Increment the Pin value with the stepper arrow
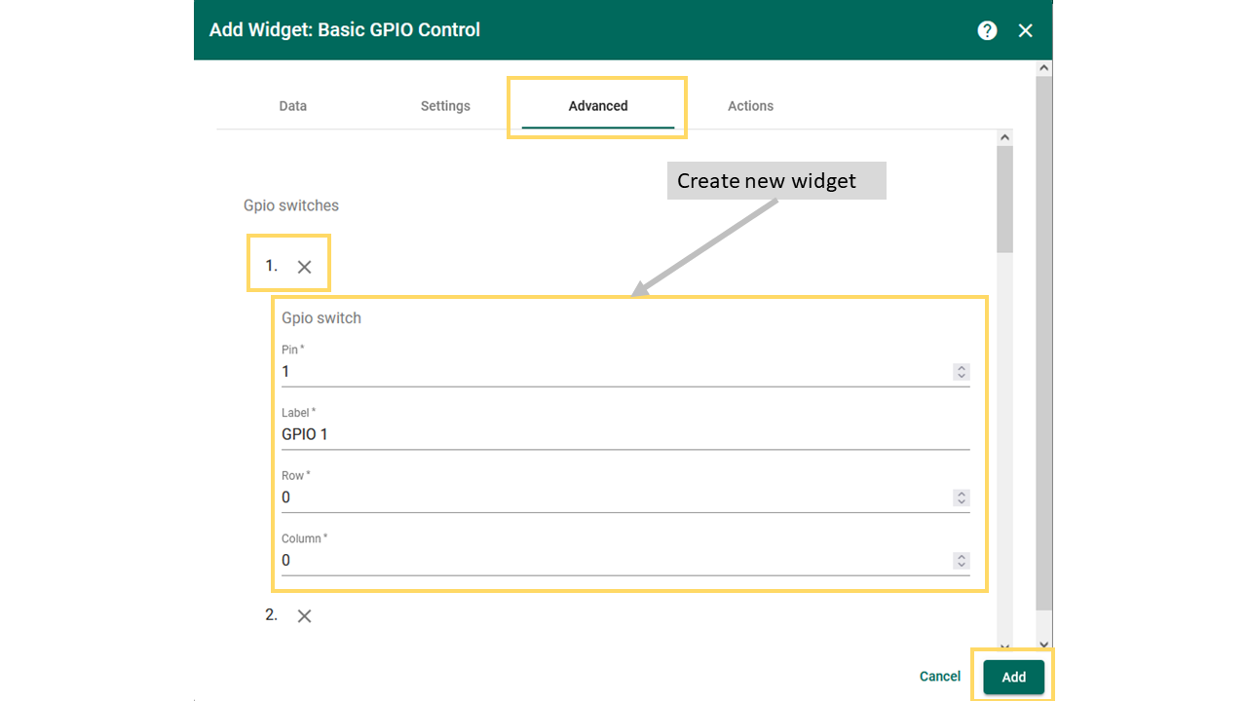The image size is (1247, 701). (x=962, y=367)
